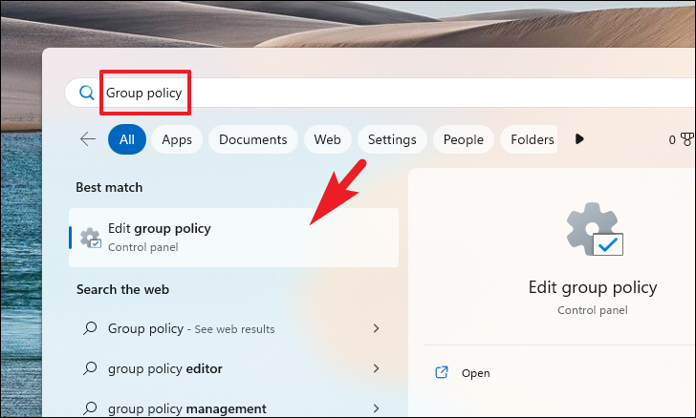This screenshot has height=418, width=696.
Task: Switch to the Documents filter tab
Action: 253,139
